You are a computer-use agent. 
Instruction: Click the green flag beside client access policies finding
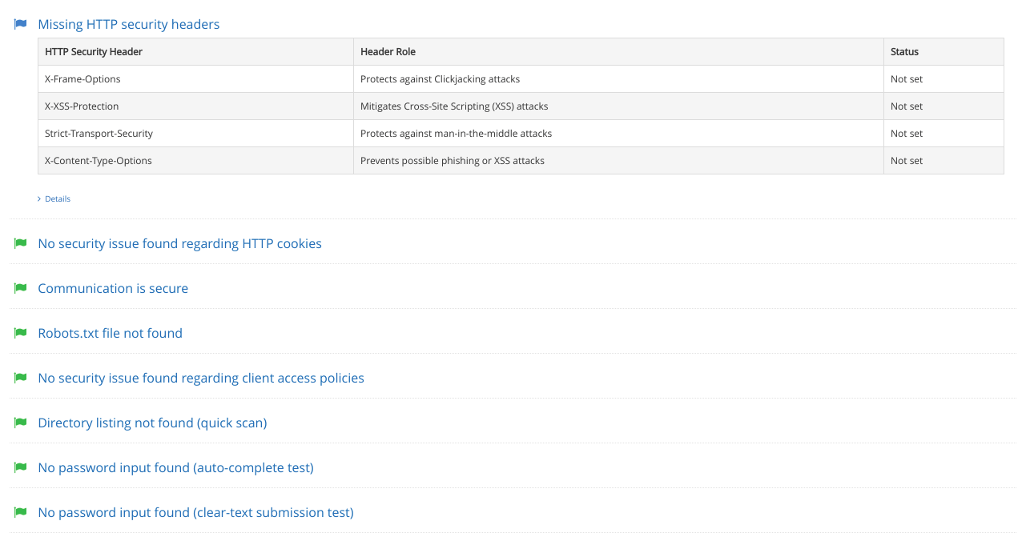[20, 378]
